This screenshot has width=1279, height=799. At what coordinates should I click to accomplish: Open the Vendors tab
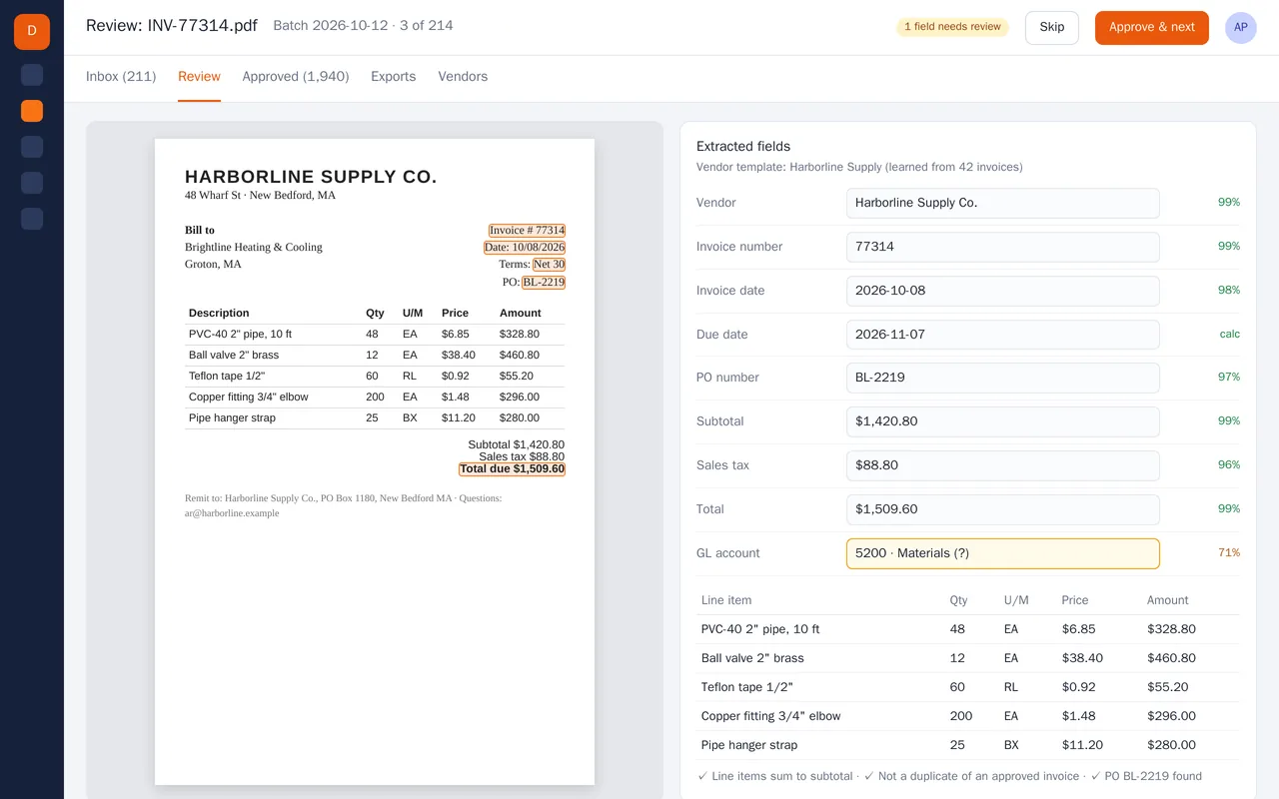[x=463, y=77]
